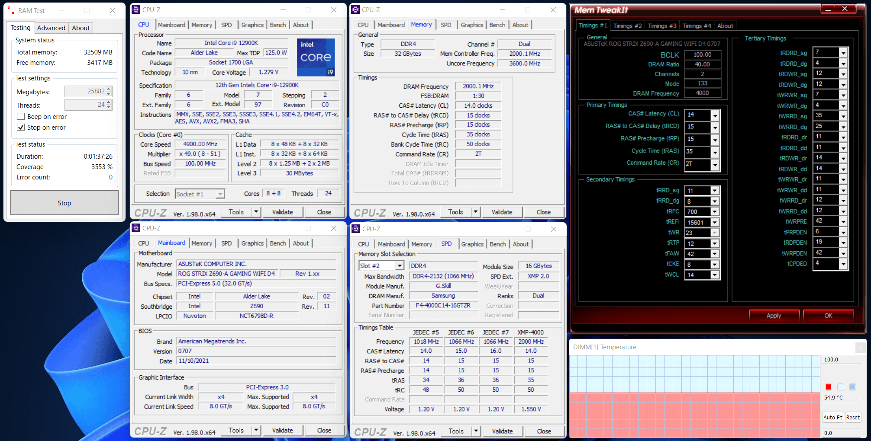
Task: Switch to Timings #4 tab in MemTweakIt
Action: click(697, 26)
